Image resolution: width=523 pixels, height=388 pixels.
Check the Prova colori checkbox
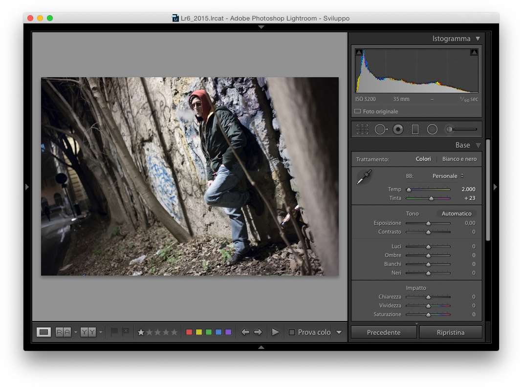(x=292, y=332)
